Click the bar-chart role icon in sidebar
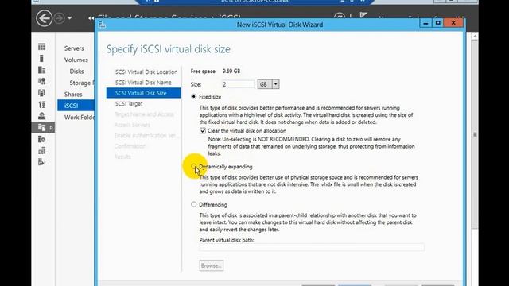This screenshot has height=286, width=509. [41, 150]
